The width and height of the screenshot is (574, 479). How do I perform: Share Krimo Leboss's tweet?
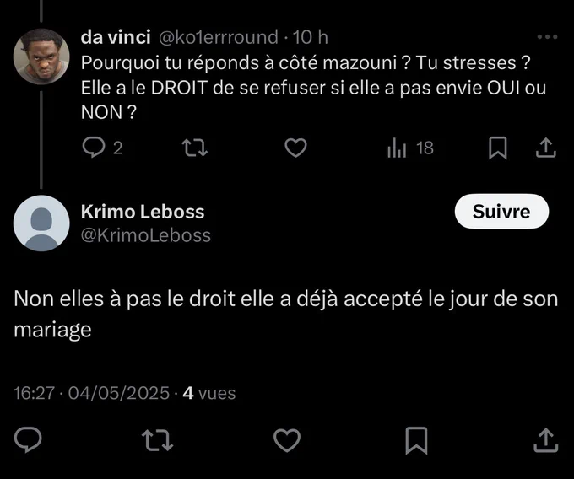tap(546, 440)
